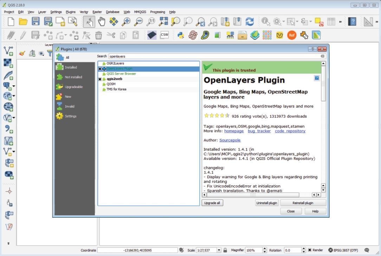Click the Zoom Full extent icon

tap(163, 21)
